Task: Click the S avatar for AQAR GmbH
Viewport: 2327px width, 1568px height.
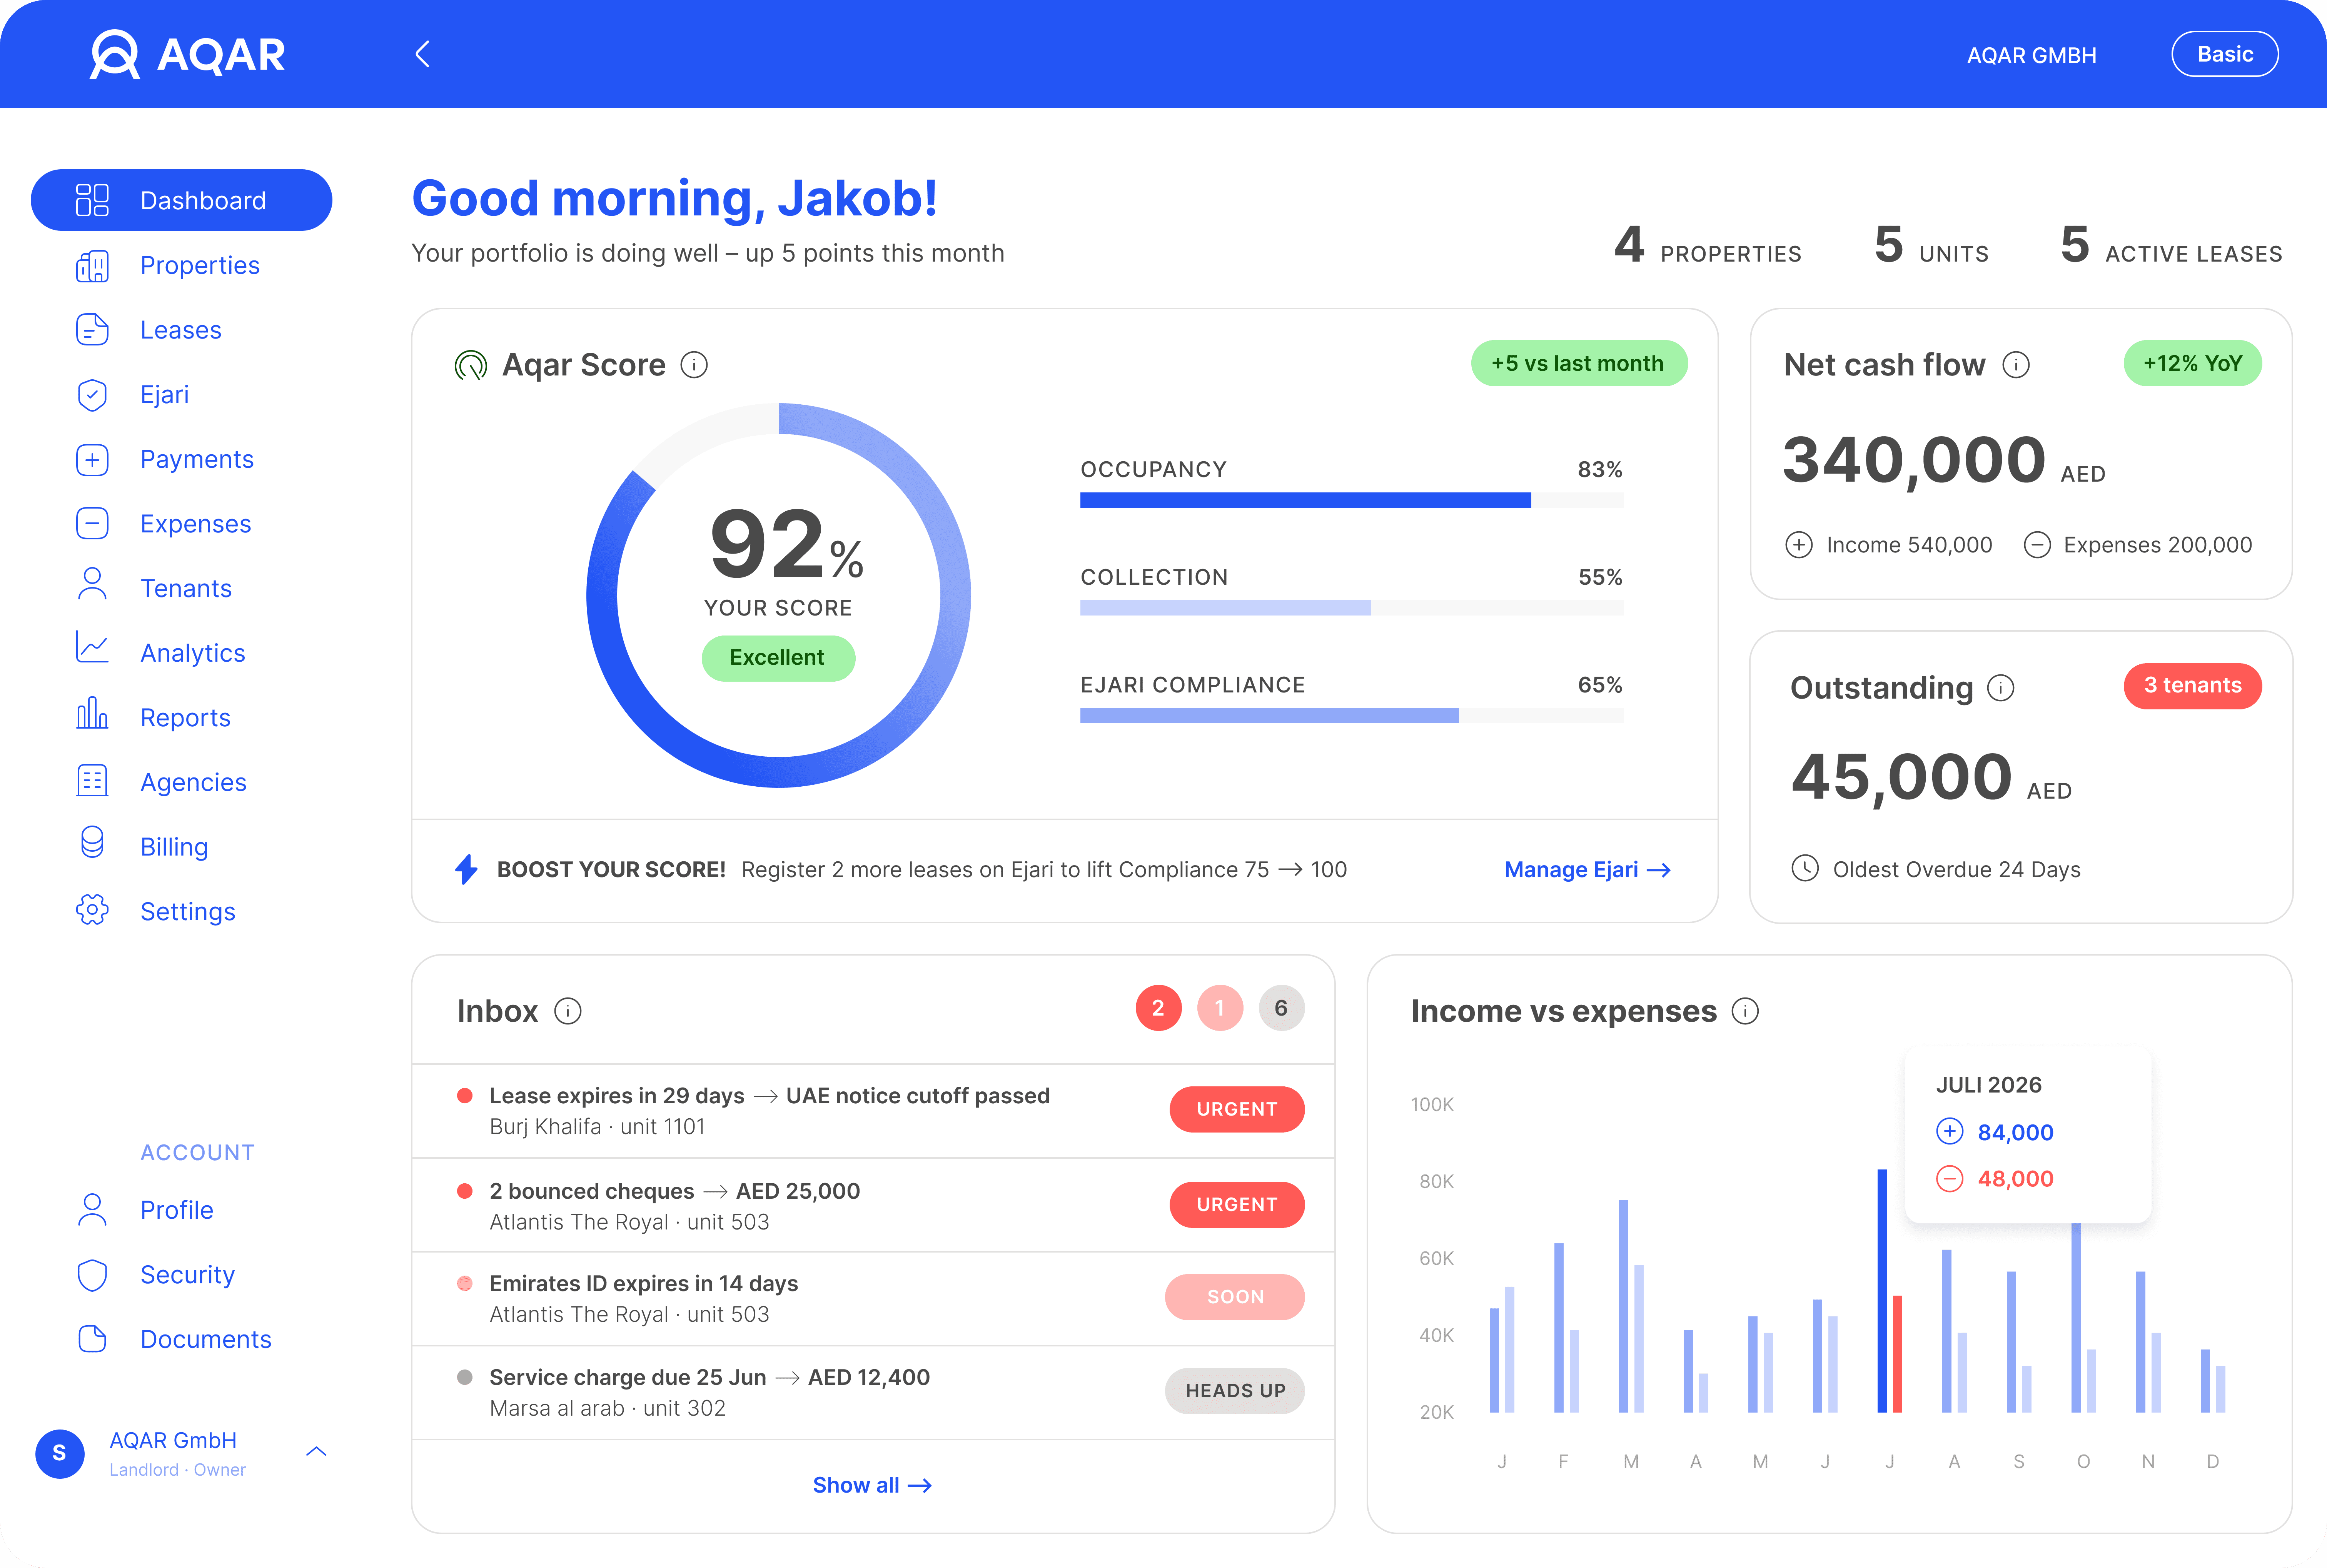Action: [60, 1454]
